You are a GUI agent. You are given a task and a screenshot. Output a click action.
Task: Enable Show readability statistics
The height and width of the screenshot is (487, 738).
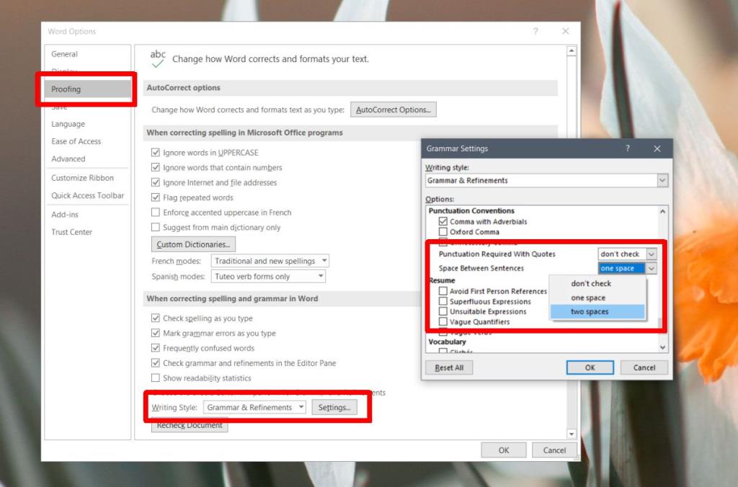tap(156, 377)
